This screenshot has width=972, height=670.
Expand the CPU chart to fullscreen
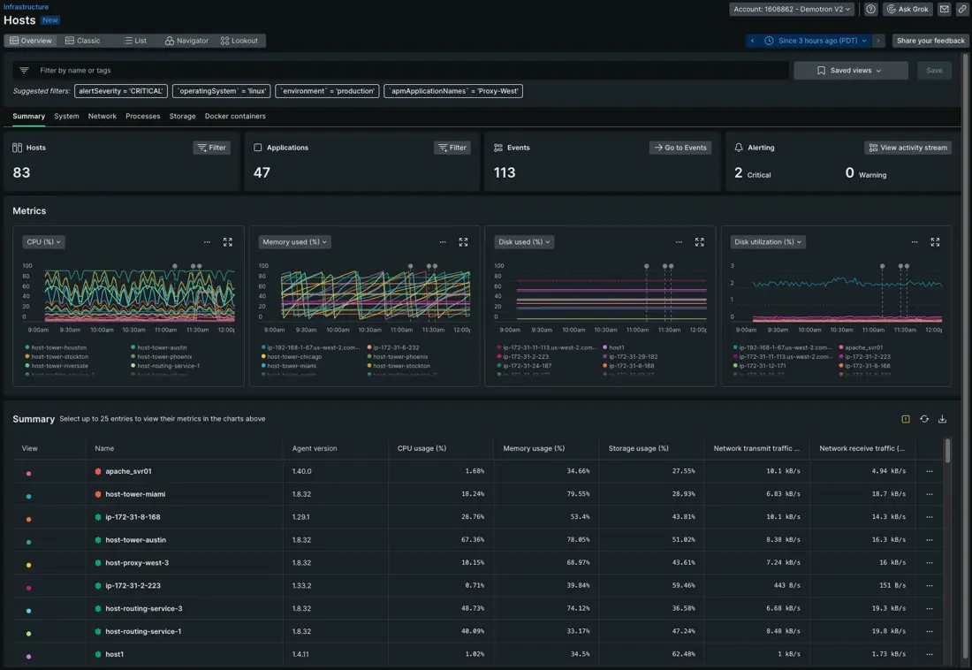pyautogui.click(x=228, y=242)
